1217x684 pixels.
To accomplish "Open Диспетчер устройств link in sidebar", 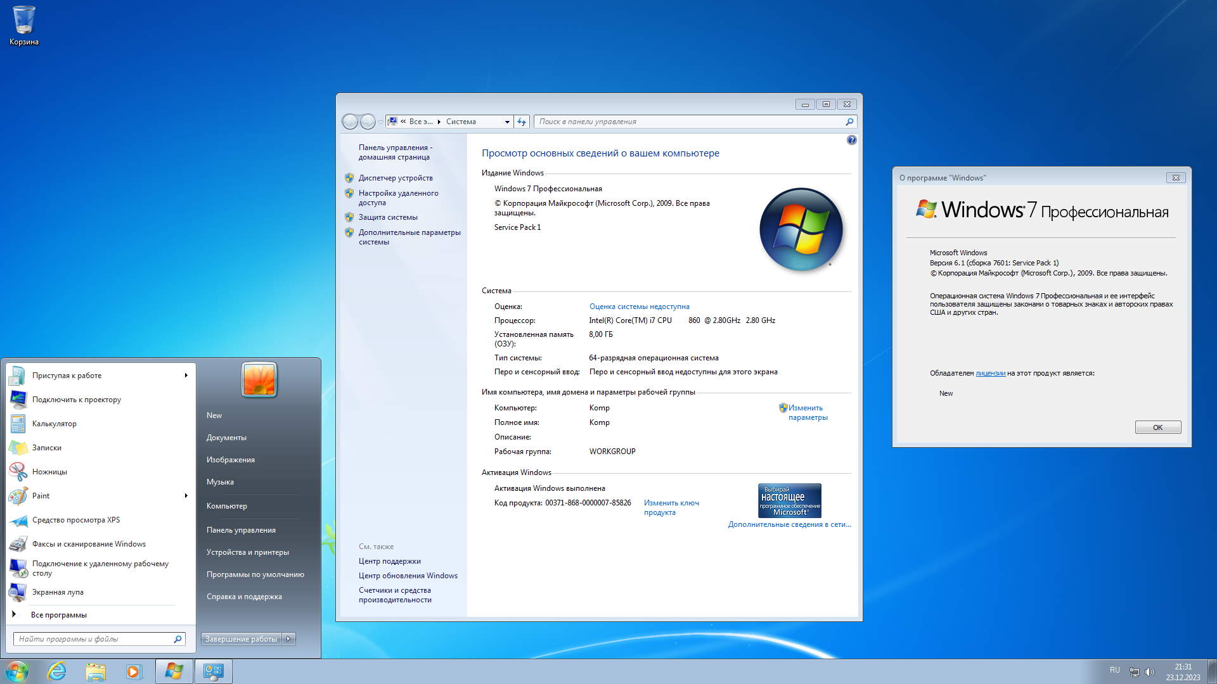I will point(396,178).
